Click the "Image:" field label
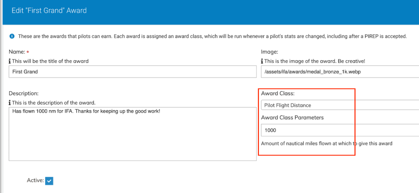The image size is (419, 193). (x=269, y=52)
